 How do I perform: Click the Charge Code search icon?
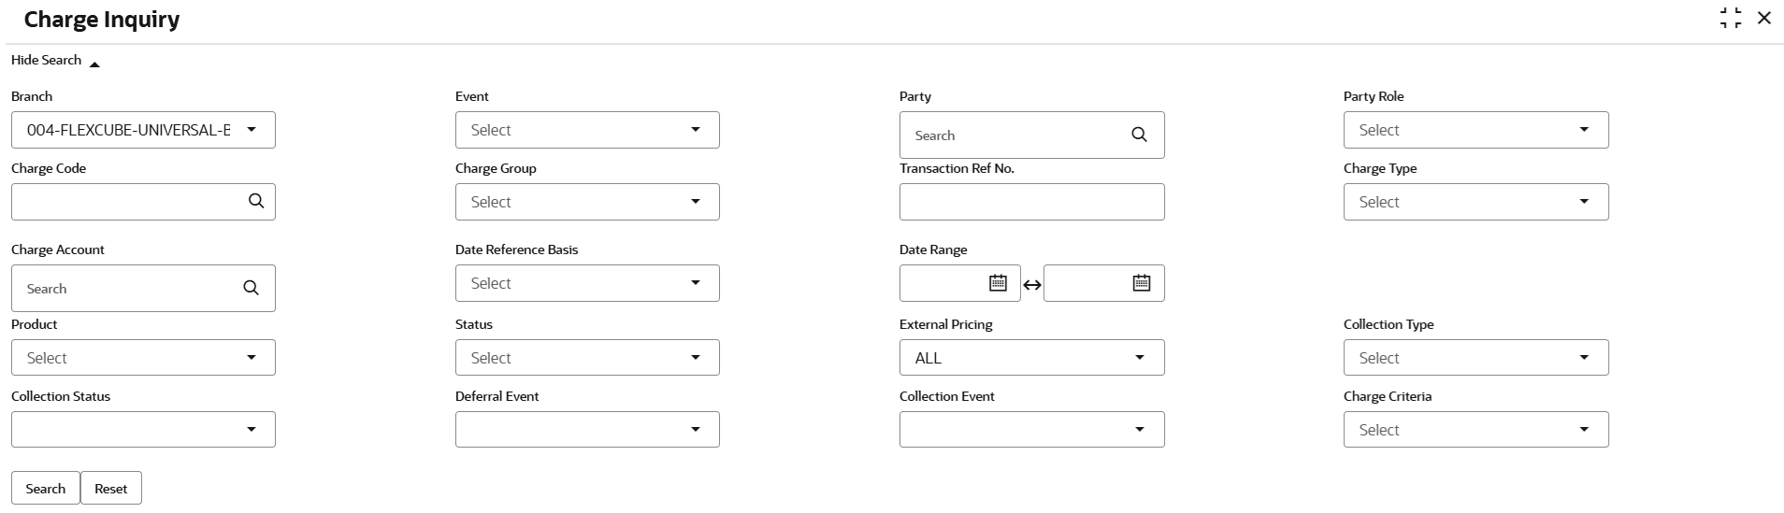tap(256, 201)
